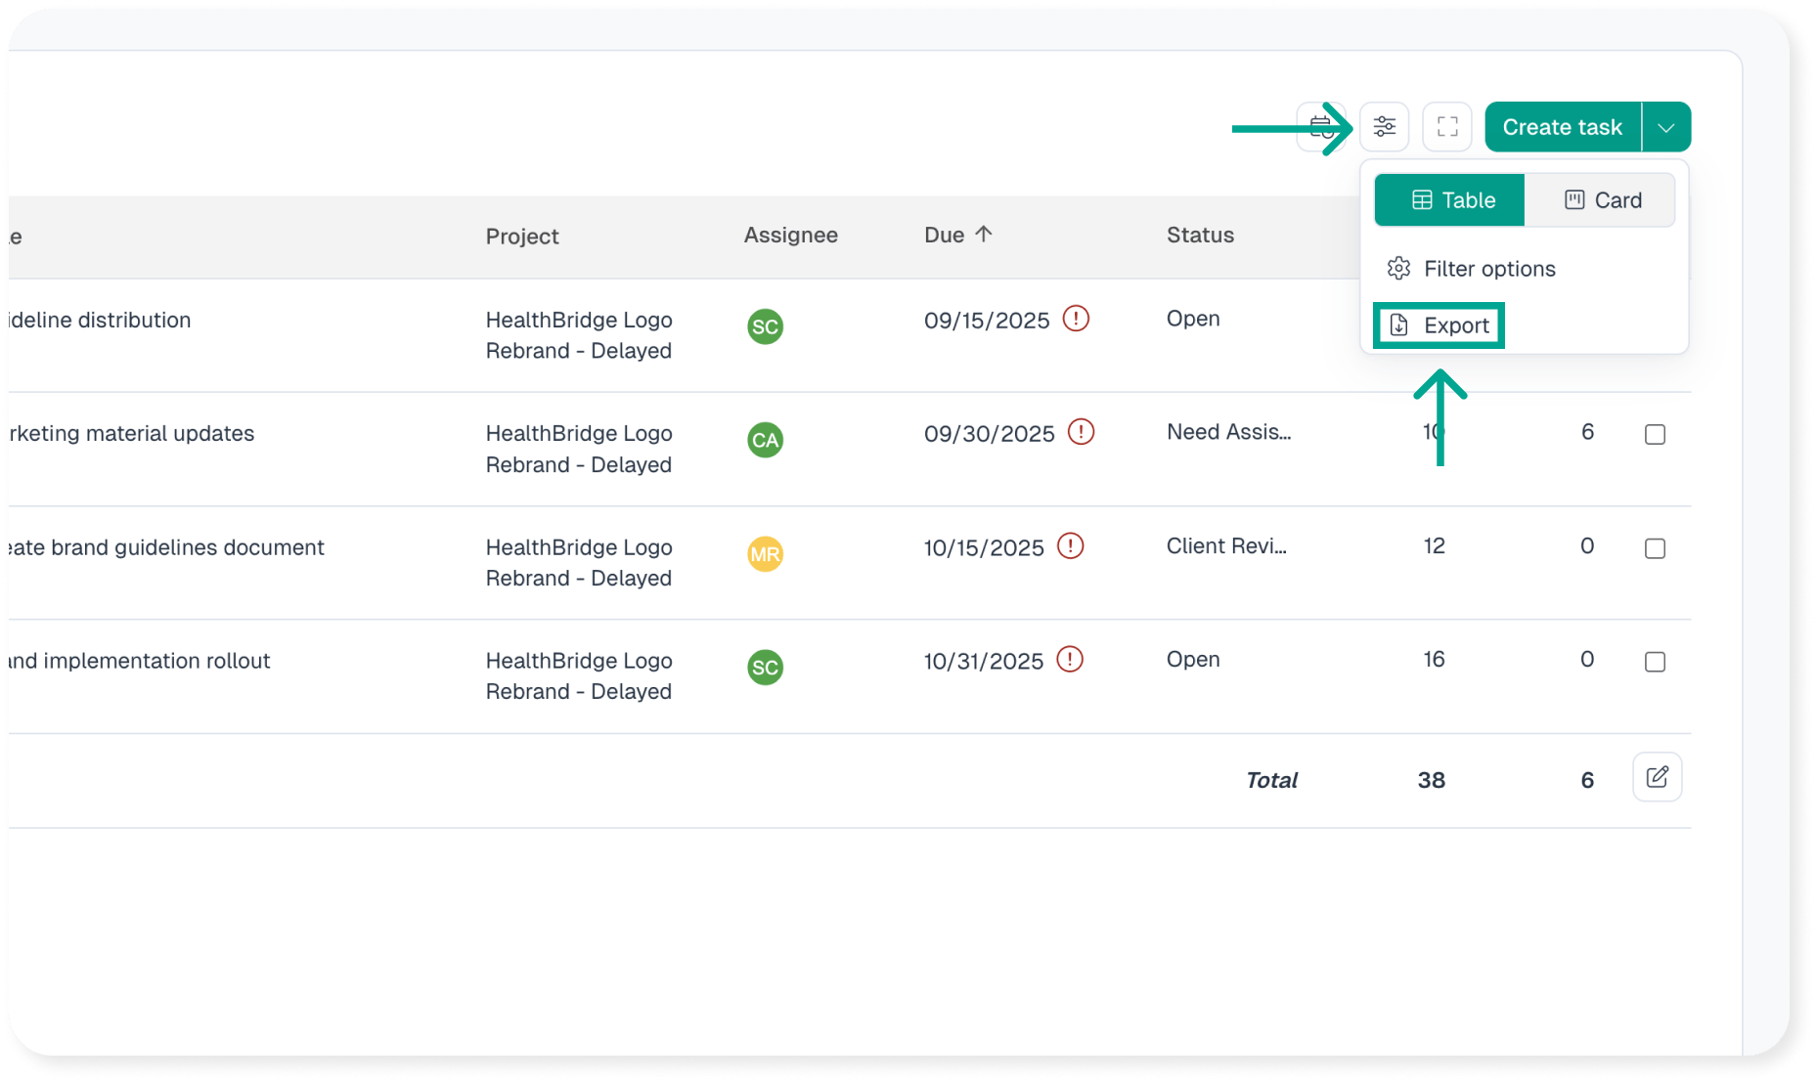Click the calendar icon in toolbar
1816x1082 pixels.
pos(1318,127)
